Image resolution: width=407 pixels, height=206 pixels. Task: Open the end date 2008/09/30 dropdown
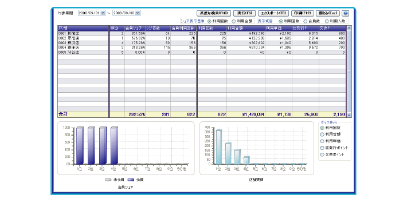click(138, 13)
